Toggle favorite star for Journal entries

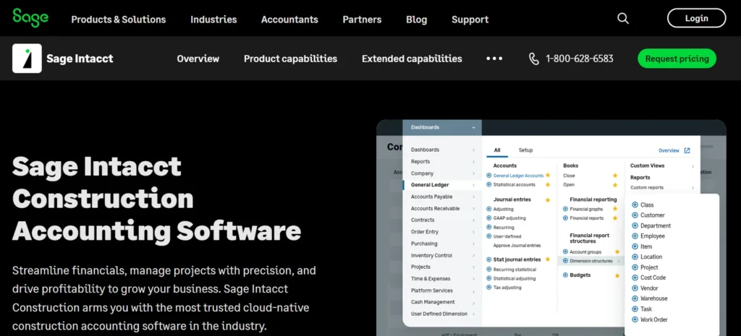click(548, 199)
